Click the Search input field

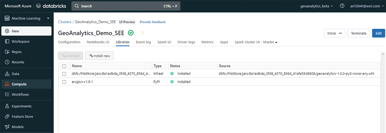[x=125, y=6]
